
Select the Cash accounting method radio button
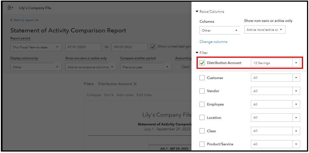click(x=178, y=67)
